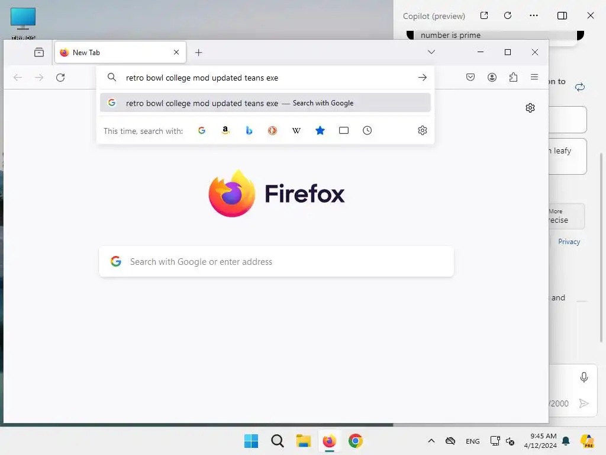Select the Search with Google suggestion row
Screen dimensions: 606x455
tap(265, 103)
